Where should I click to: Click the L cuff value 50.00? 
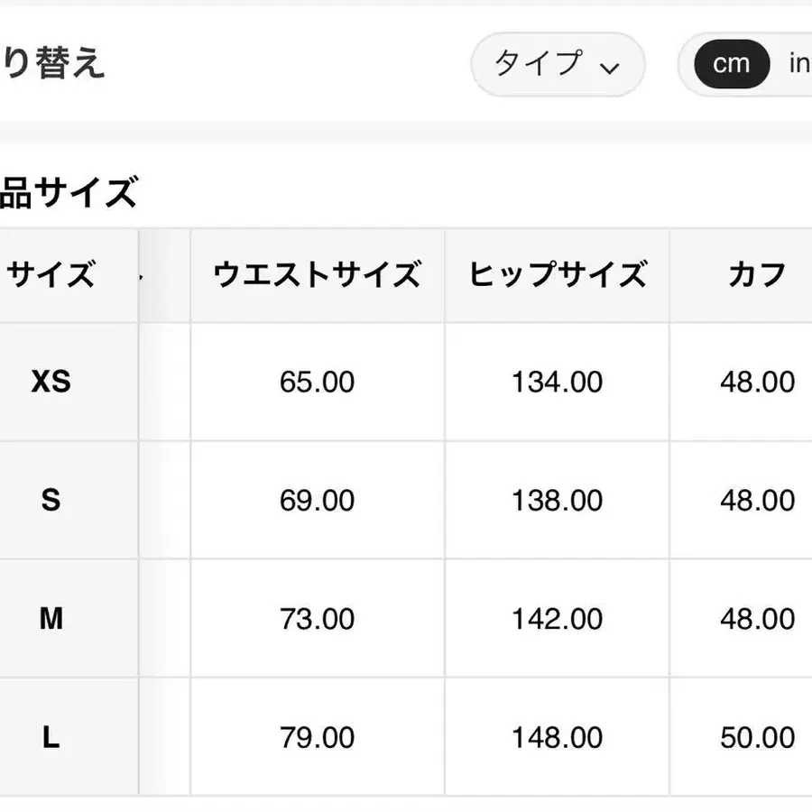[x=757, y=737]
